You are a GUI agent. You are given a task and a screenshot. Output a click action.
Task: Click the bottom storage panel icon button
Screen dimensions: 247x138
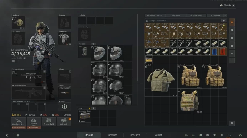[x=232, y=123]
